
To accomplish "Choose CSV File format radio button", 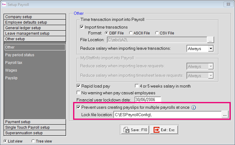I will tap(157, 33).
